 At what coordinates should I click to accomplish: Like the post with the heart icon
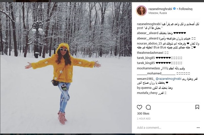click(x=139, y=107)
